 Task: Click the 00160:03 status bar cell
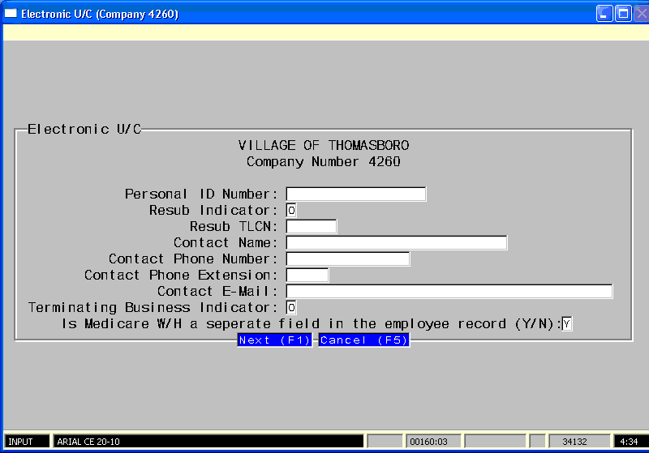coord(432,442)
